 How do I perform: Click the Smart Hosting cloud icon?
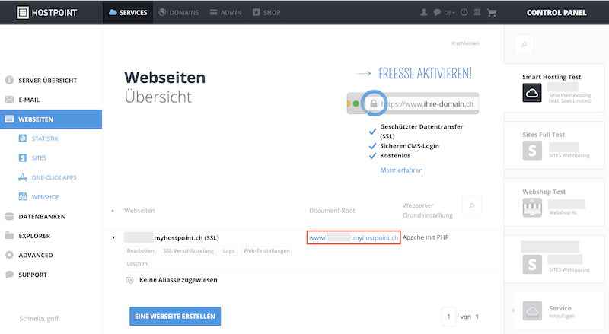click(x=532, y=93)
